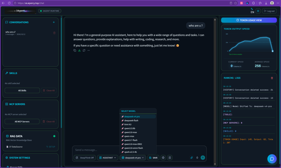This screenshot has width=281, height=168.
Task: Clear the running logs with trash icon
Action: [x=272, y=78]
